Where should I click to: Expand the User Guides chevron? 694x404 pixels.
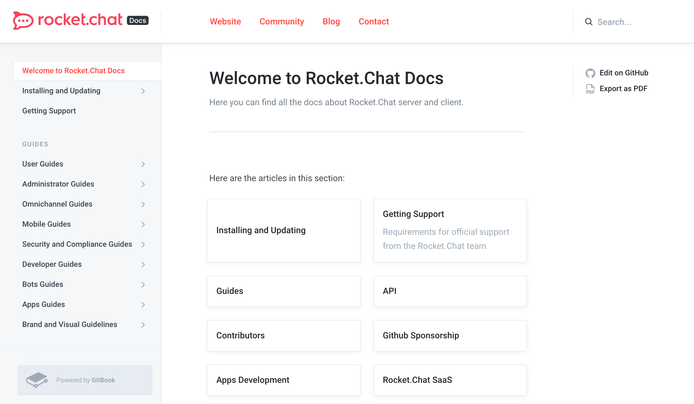pos(143,164)
